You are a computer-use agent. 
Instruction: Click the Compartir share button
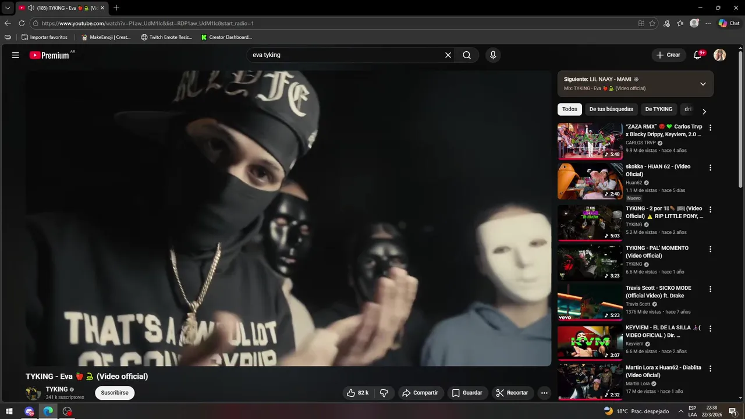420,393
